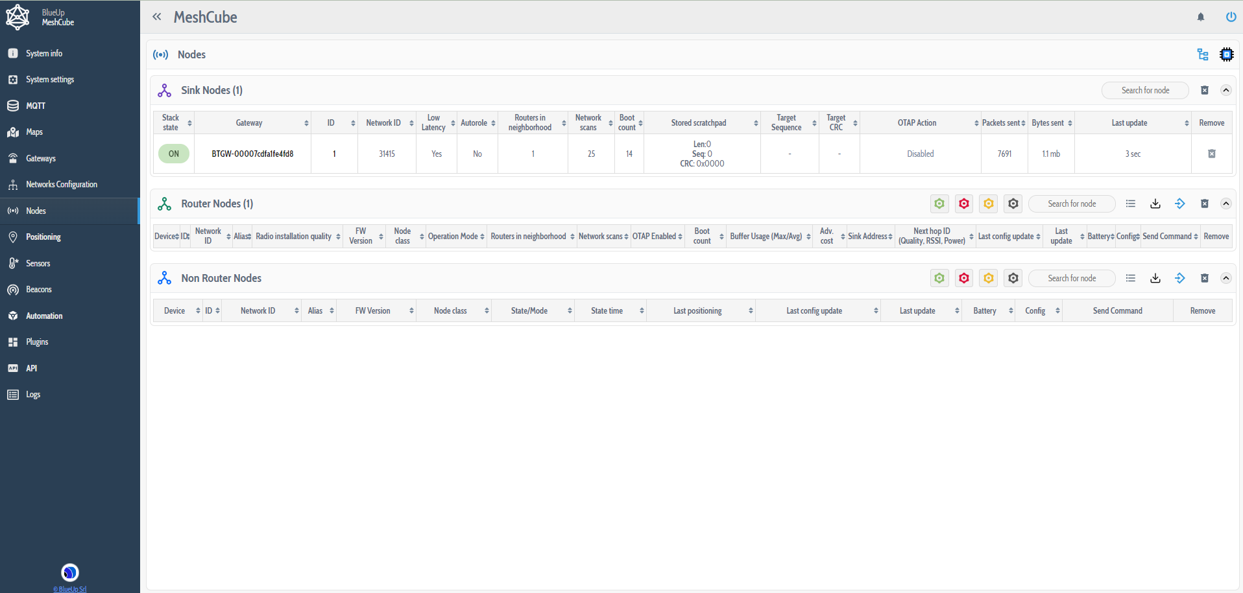The image size is (1243, 593).
Task: Open Networks Configuration in sidebar
Action: tap(62, 185)
